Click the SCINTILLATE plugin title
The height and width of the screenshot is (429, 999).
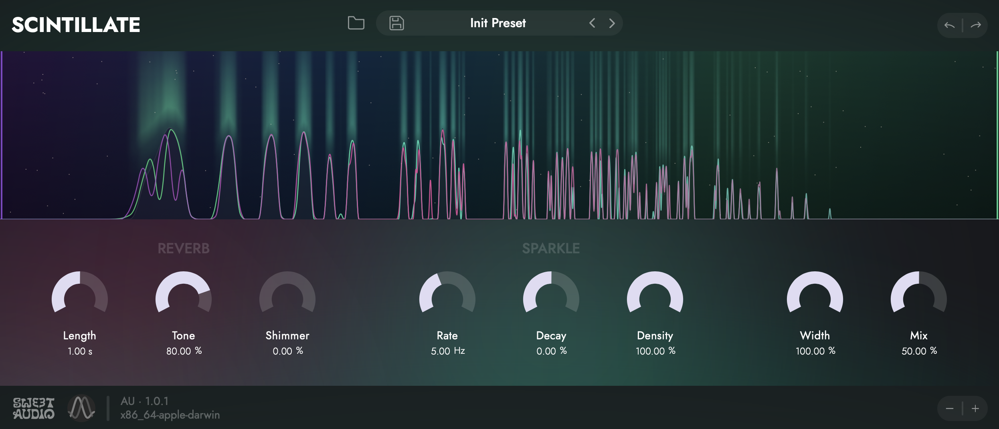(76, 25)
